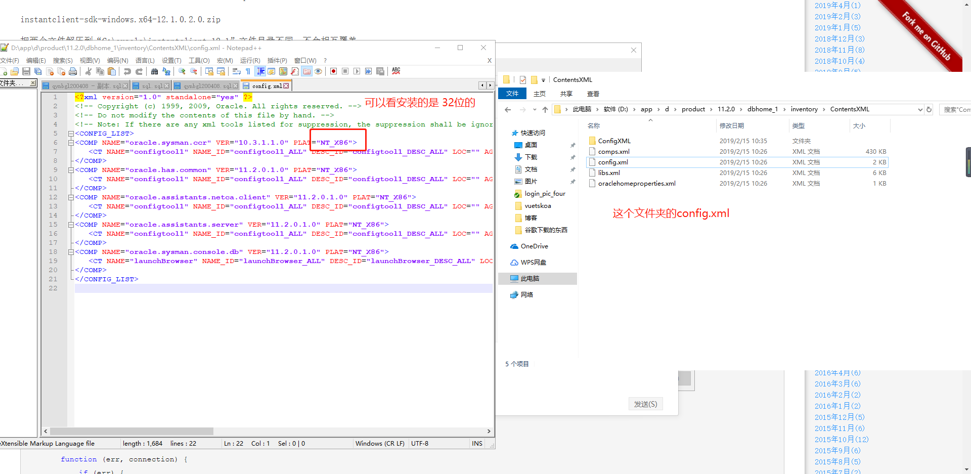This screenshot has height=474, width=971.
Task: Click the Replace icon in Notepad++ toolbar
Action: (x=166, y=71)
